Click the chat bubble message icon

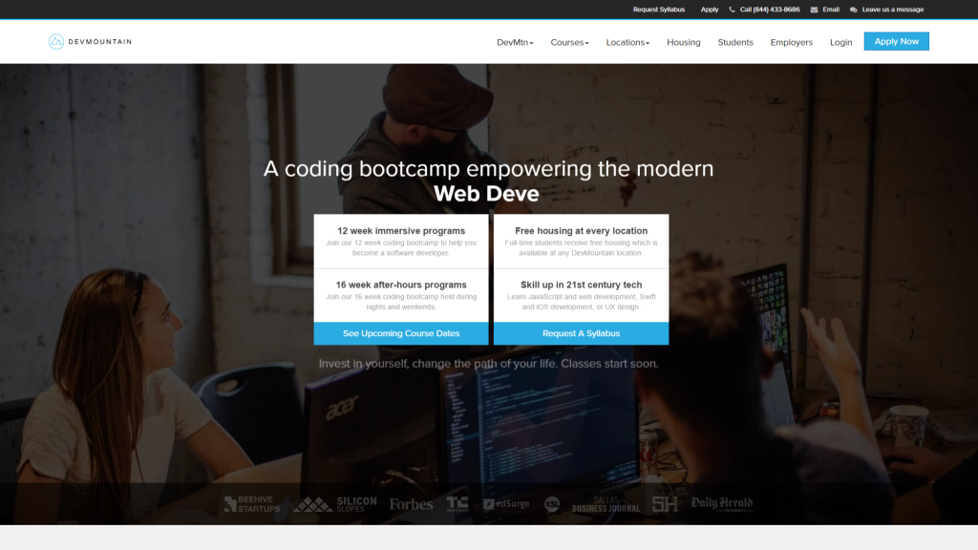pyautogui.click(x=854, y=10)
